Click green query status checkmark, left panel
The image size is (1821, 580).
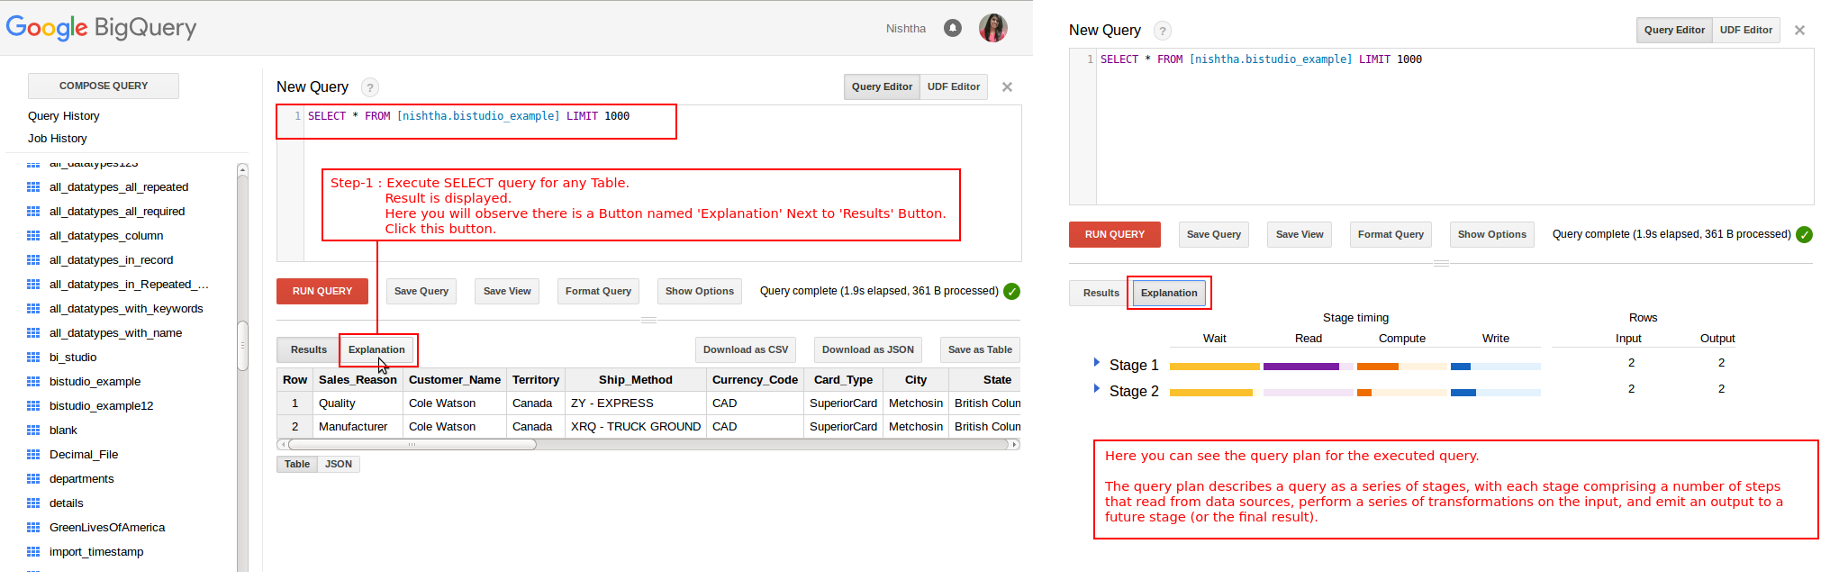1011,291
